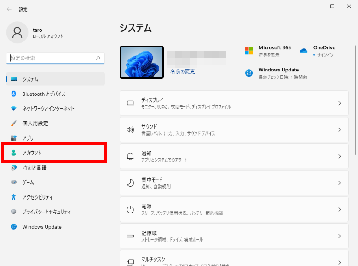Expand 記憶域 row chevron
Image resolution: width=358 pixels, height=266 pixels.
[x=340, y=236]
